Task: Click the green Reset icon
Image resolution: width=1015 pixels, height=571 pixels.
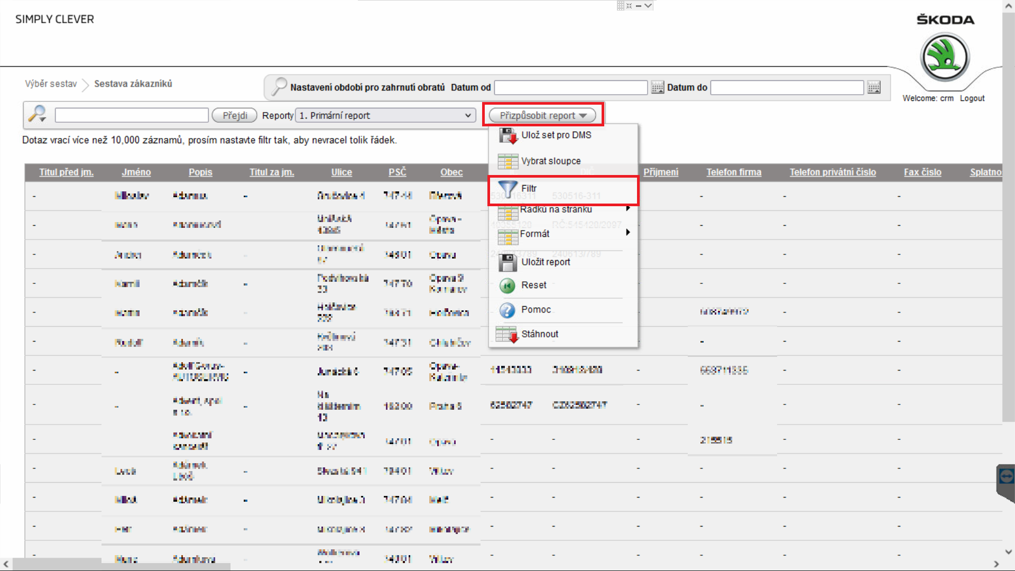Action: click(x=507, y=285)
